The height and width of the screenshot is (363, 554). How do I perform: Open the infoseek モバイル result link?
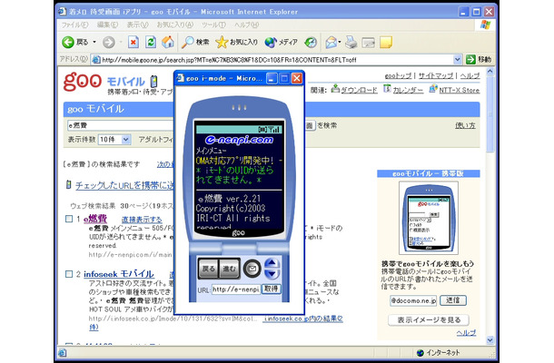119,274
